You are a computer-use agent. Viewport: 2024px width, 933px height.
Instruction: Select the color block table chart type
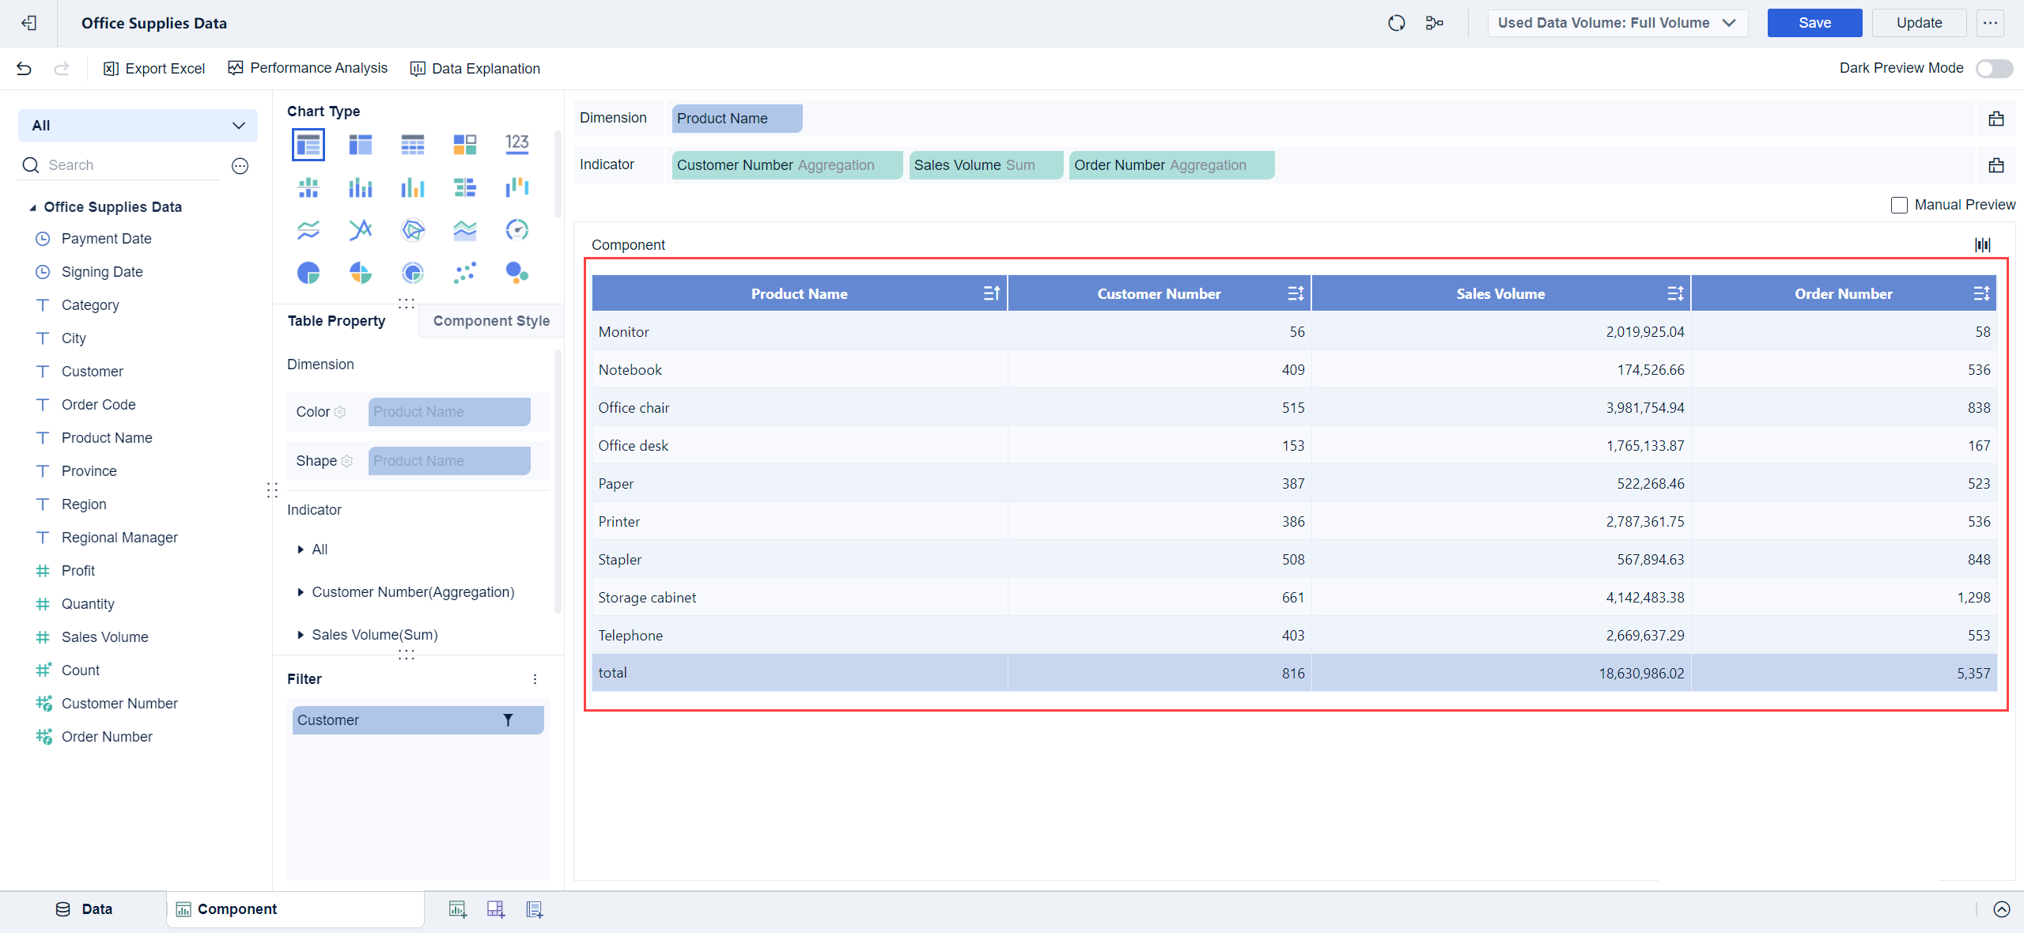tap(465, 145)
